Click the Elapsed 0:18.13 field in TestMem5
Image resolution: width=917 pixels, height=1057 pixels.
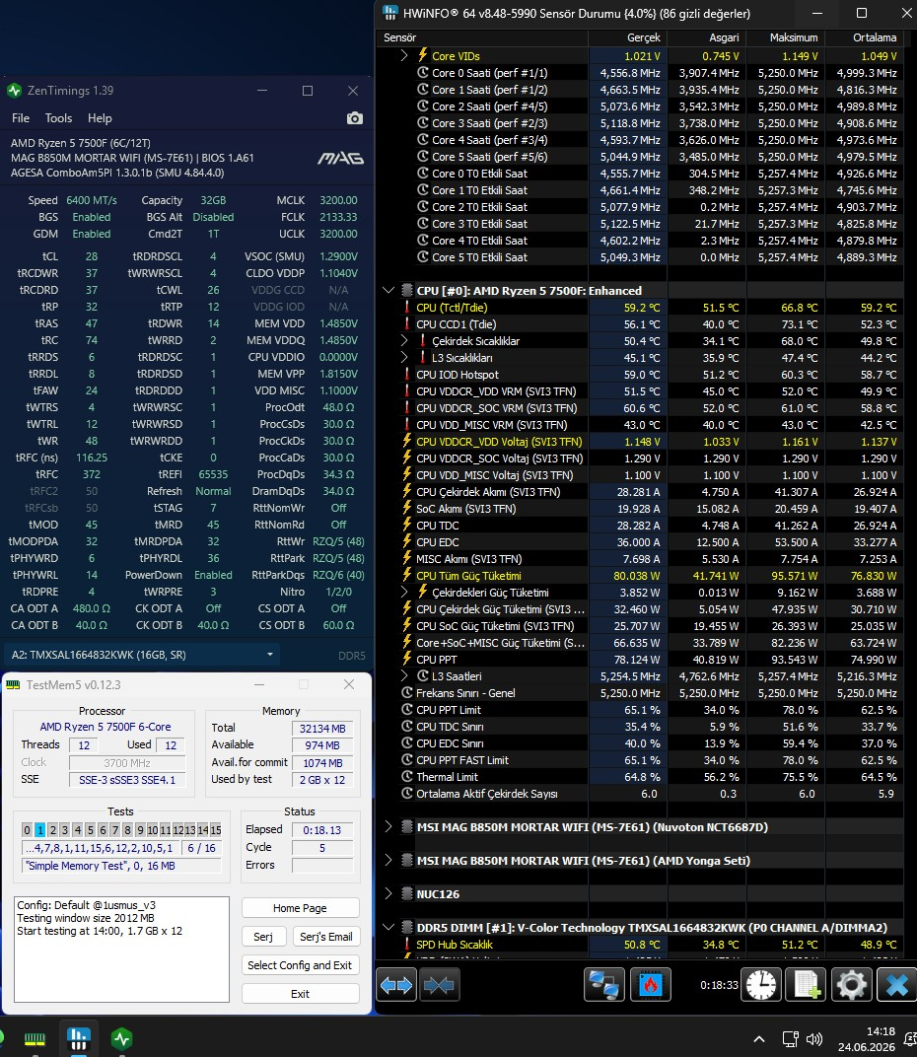[x=322, y=830]
